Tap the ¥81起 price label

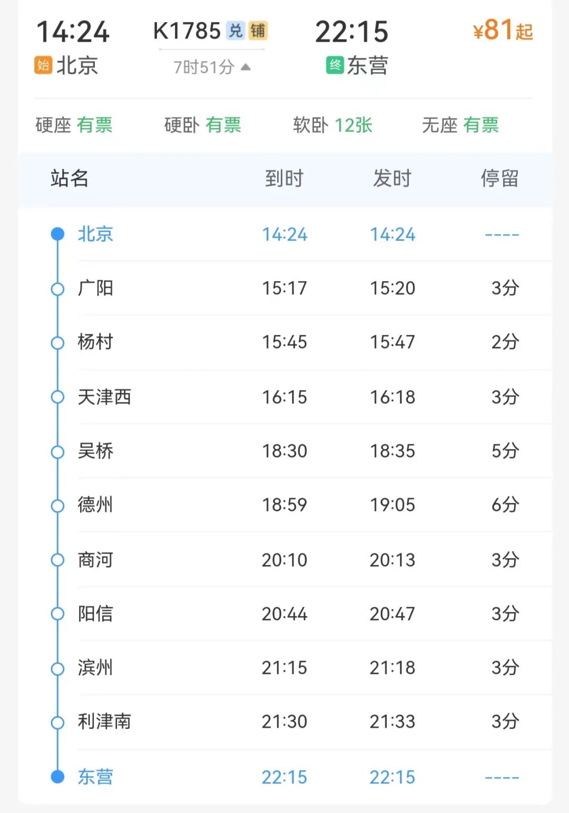point(503,31)
